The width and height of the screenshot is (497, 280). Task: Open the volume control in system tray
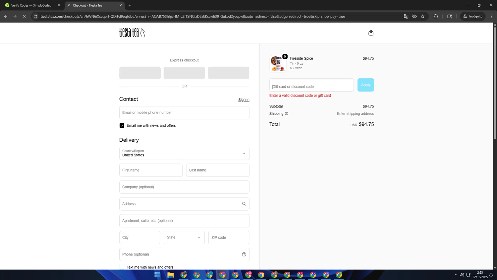[x=462, y=275]
